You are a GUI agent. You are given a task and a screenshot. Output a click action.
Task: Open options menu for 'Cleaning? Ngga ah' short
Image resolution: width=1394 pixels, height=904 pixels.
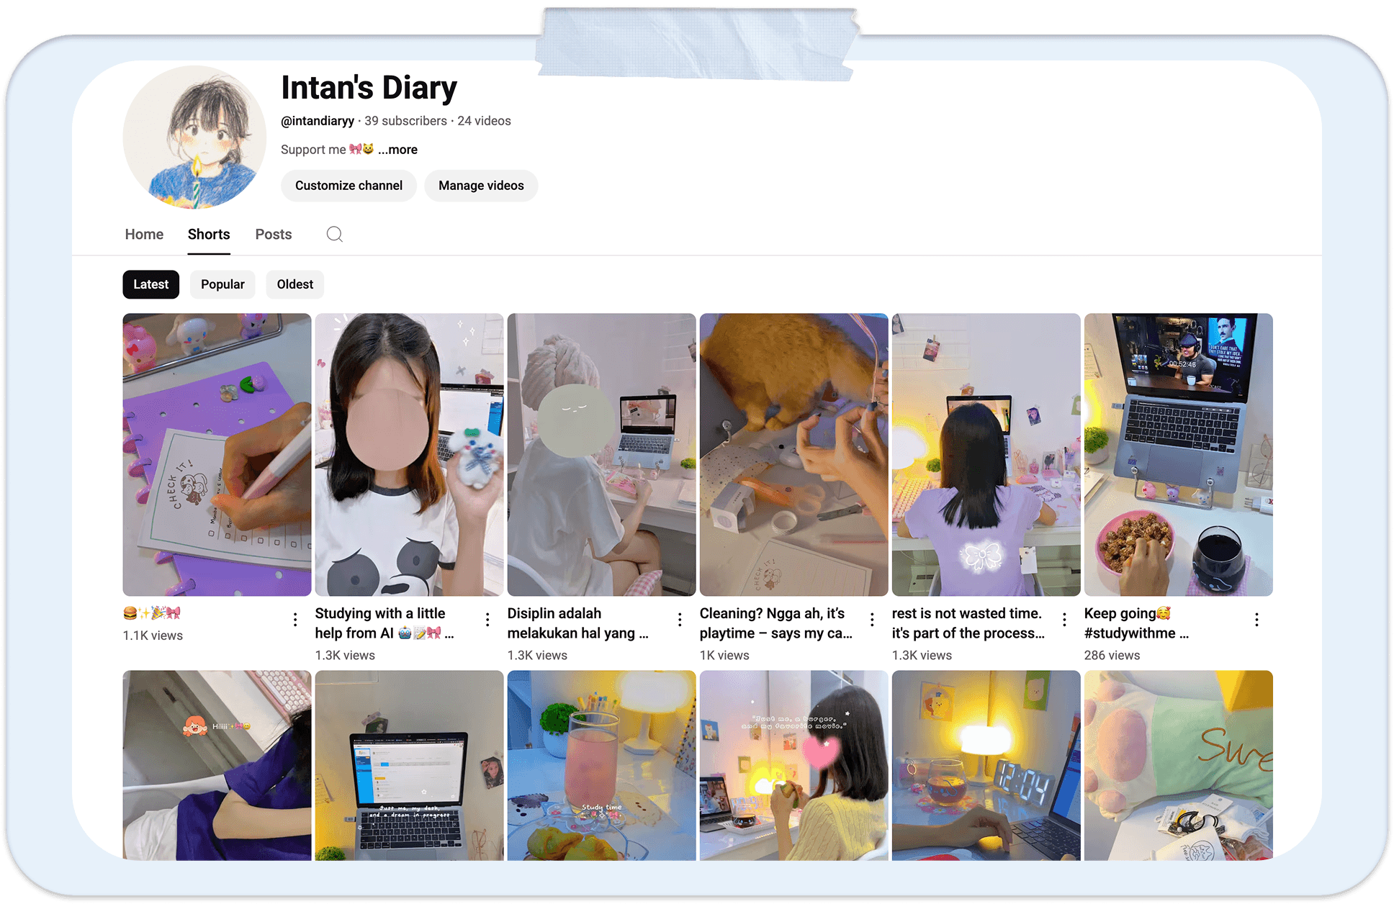(x=872, y=620)
